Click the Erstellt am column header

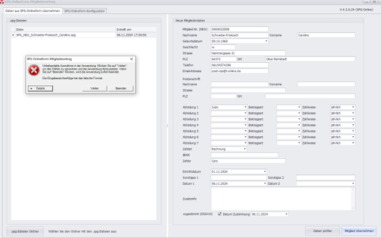point(136,30)
